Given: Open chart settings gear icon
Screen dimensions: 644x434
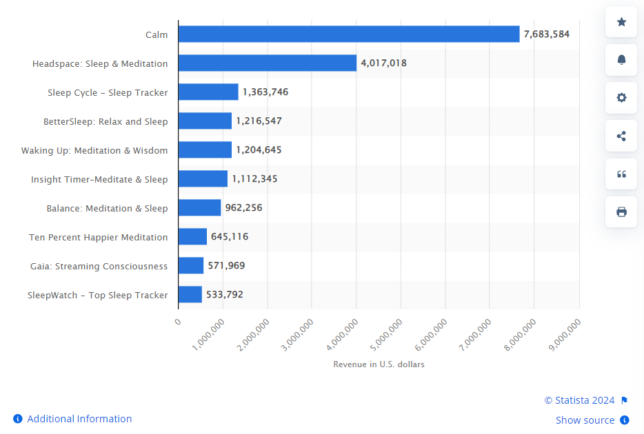Looking at the screenshot, I should (x=621, y=98).
